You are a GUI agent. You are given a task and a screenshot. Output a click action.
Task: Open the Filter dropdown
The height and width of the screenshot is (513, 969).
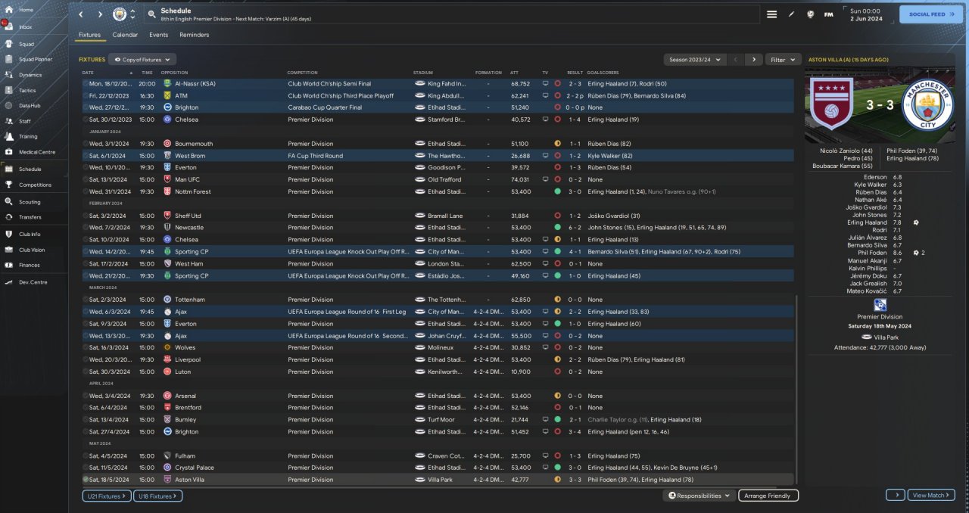[x=784, y=59]
